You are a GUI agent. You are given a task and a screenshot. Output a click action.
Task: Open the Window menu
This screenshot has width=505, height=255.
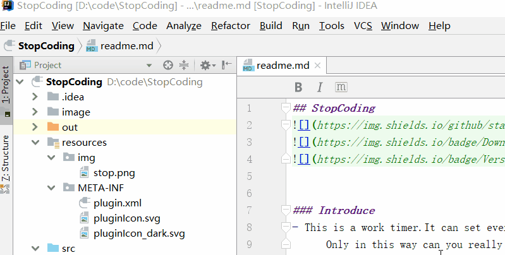tap(399, 26)
